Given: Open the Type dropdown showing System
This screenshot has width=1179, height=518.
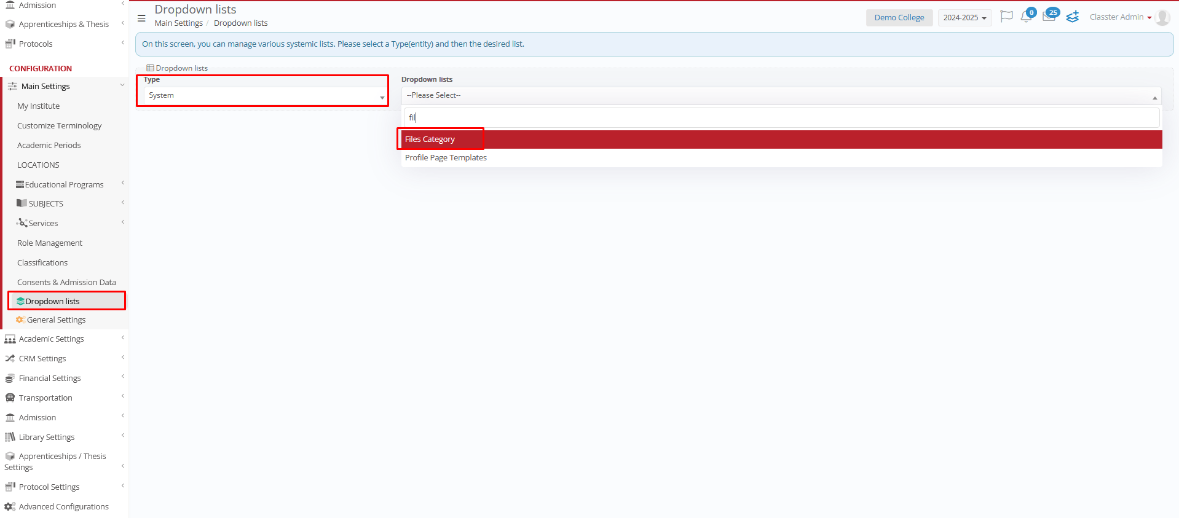Looking at the screenshot, I should (266, 96).
